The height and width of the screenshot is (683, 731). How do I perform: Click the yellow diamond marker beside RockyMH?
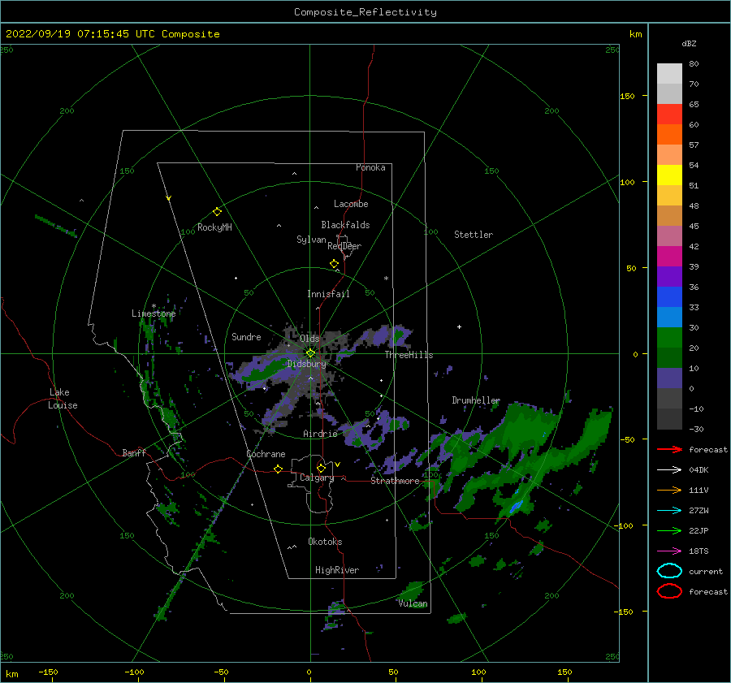(217, 212)
